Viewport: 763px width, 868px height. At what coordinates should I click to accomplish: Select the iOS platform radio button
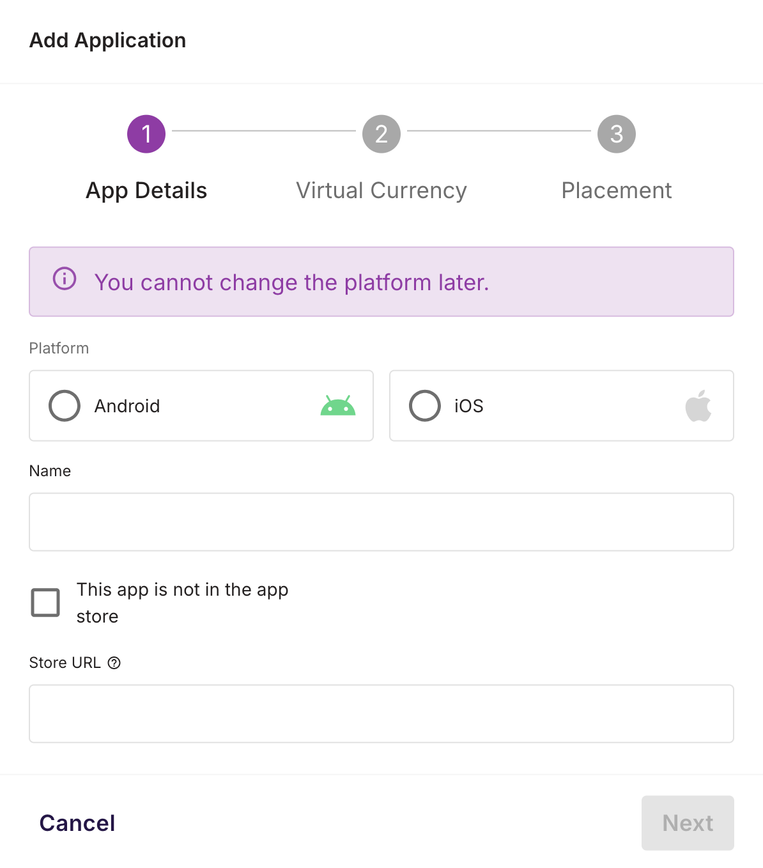click(425, 405)
